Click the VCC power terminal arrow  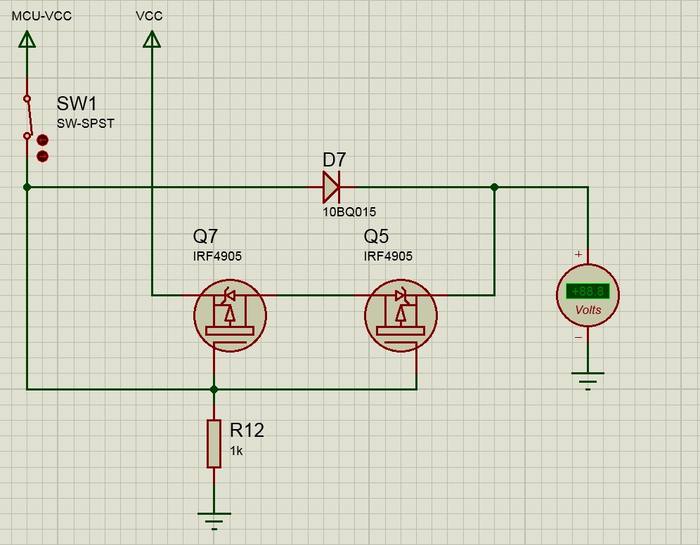152,39
